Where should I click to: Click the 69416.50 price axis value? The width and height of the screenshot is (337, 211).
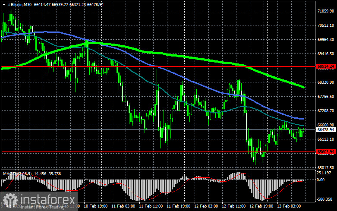click(326, 54)
